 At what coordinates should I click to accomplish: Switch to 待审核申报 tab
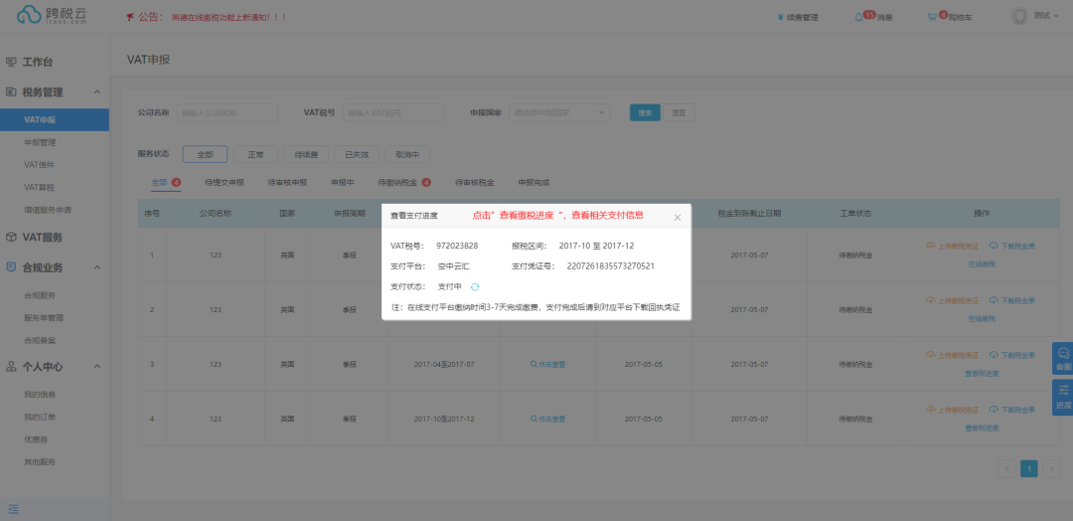[287, 183]
